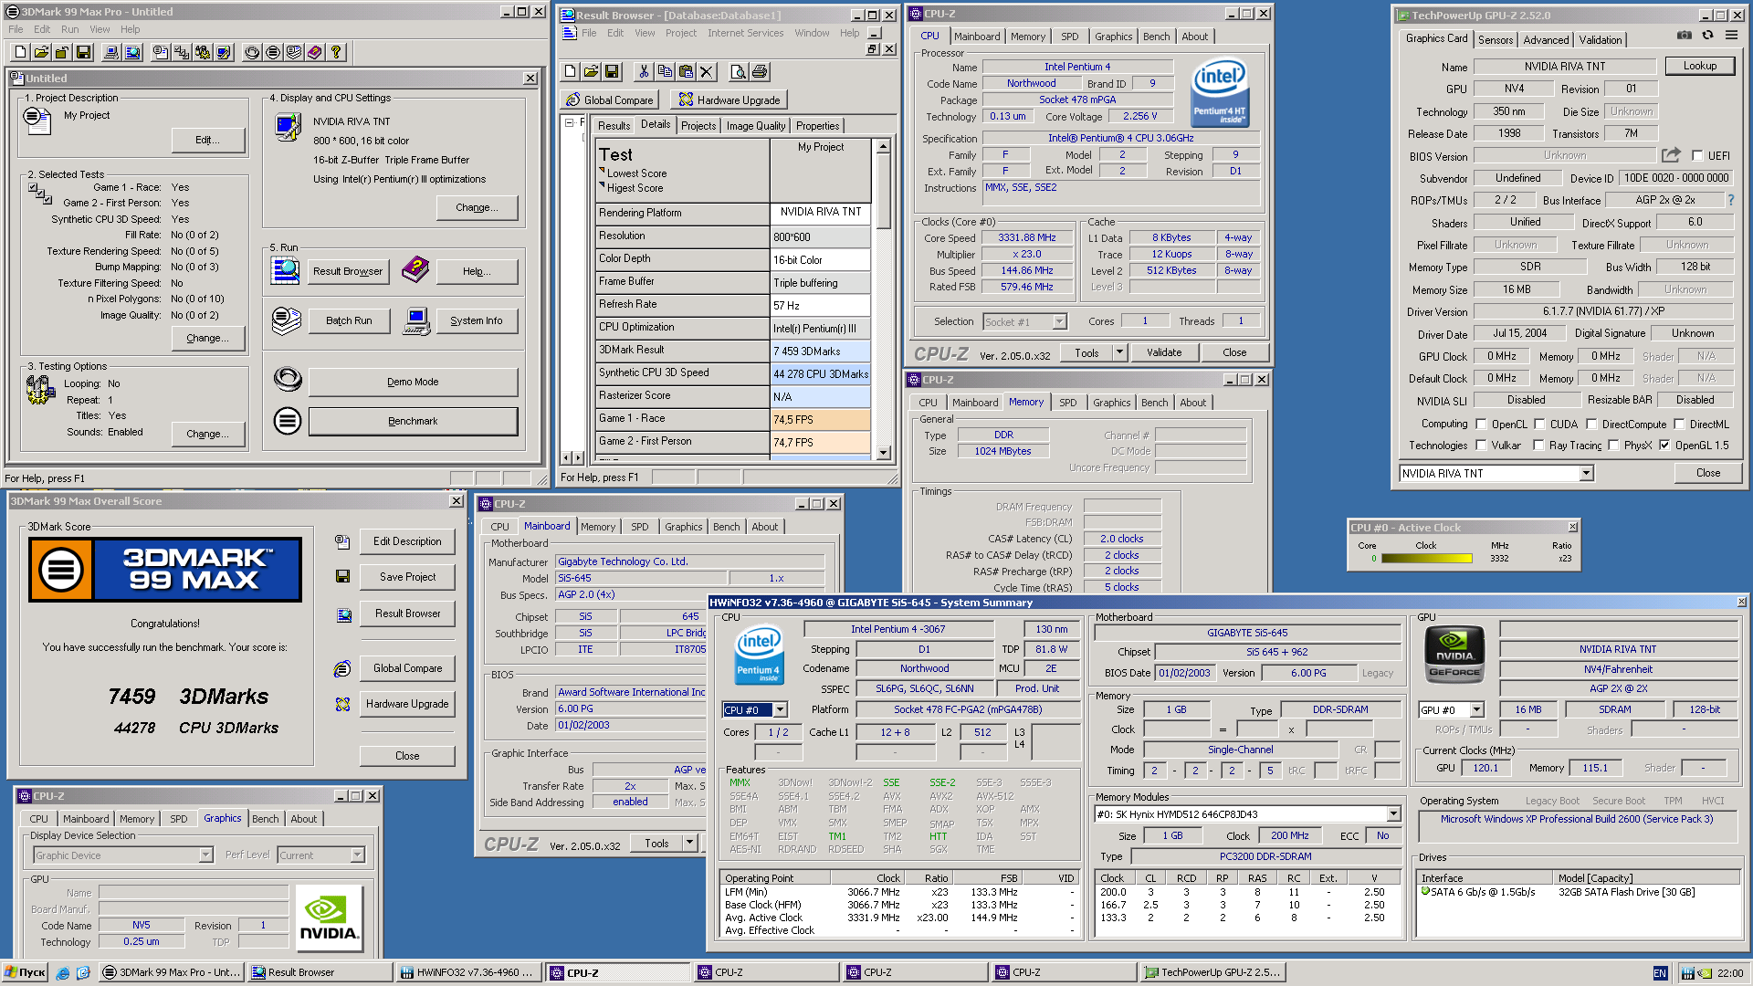The image size is (1753, 986).
Task: Click the BIOS export share icon in GPU-Z
Action: click(x=1671, y=155)
